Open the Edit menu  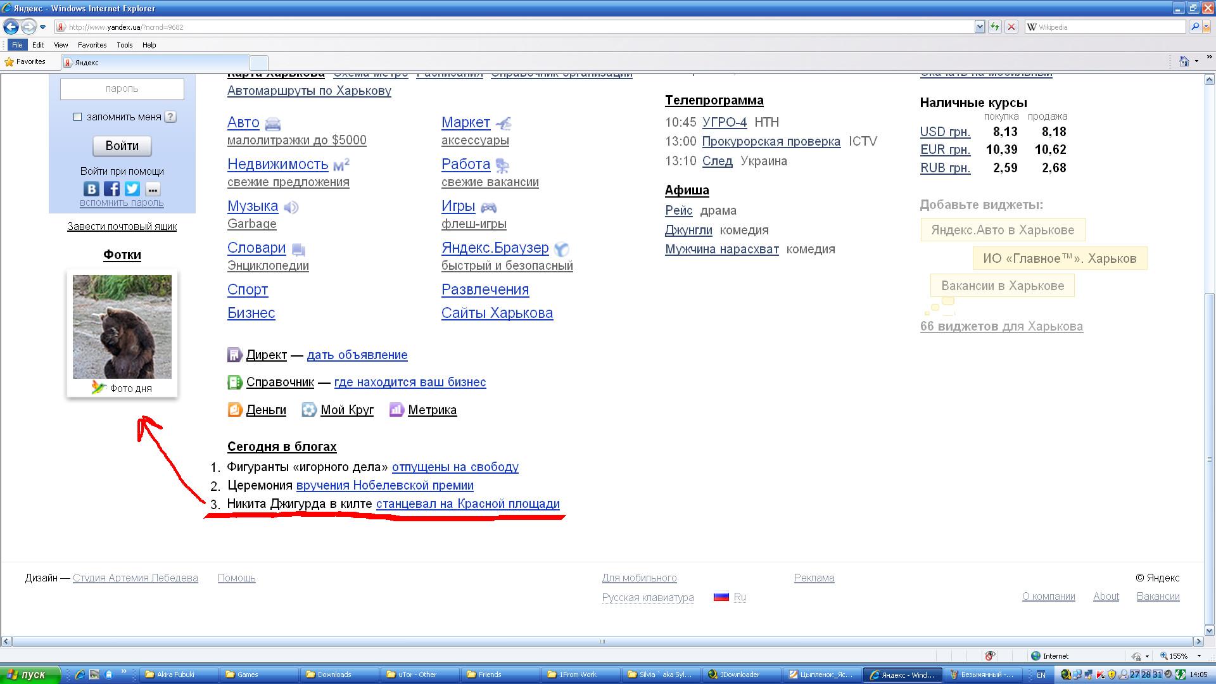pyautogui.click(x=38, y=45)
